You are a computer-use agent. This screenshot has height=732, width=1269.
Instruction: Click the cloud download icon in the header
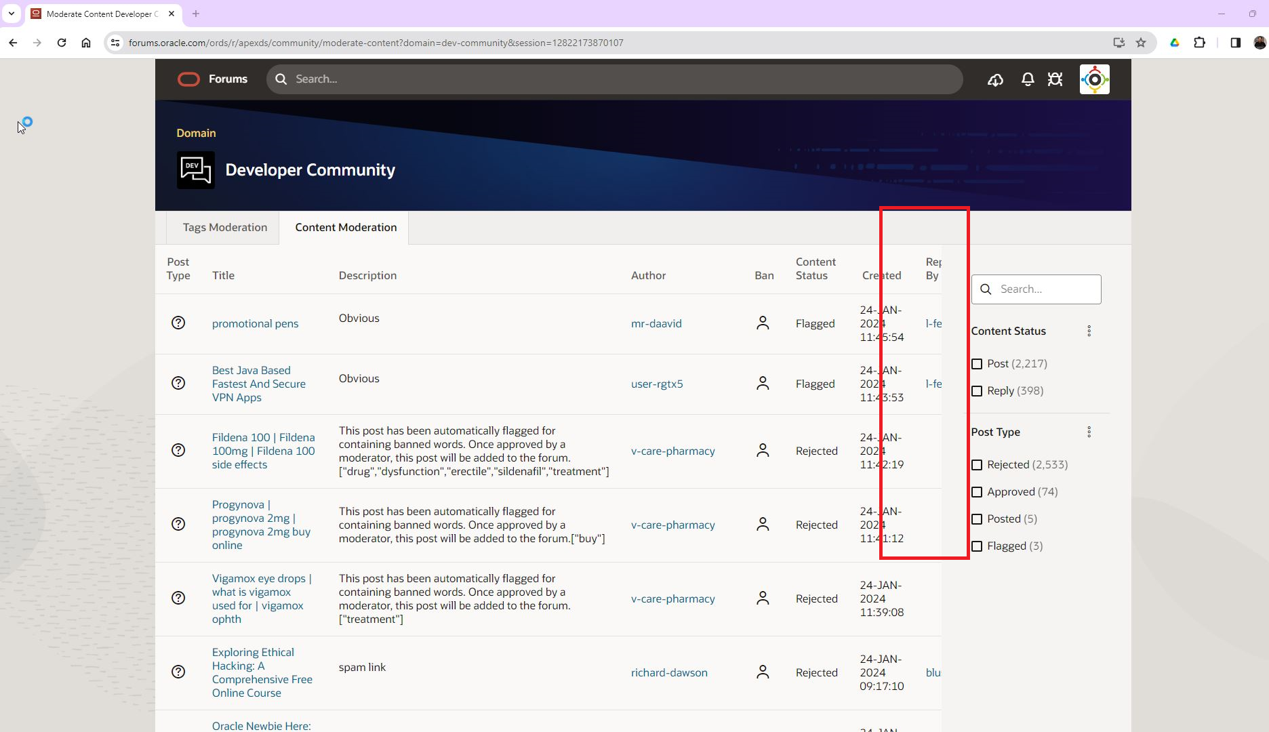pyautogui.click(x=995, y=79)
